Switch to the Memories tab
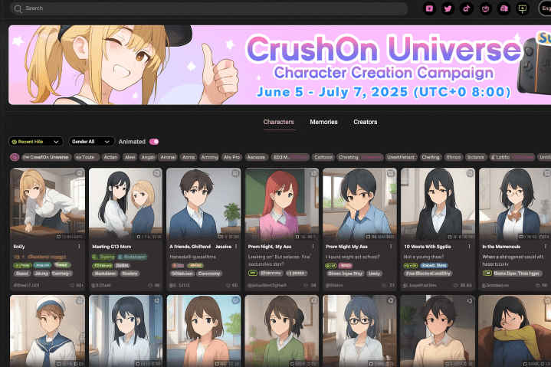 [x=323, y=122]
